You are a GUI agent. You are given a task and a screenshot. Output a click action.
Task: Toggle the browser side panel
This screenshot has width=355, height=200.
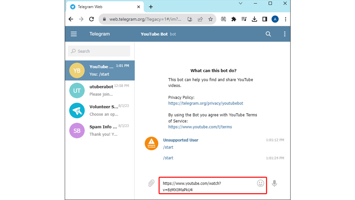tap(265, 19)
